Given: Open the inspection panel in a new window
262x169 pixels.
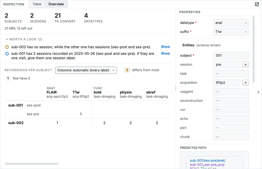Looking at the screenshot, I should (x=257, y=4).
